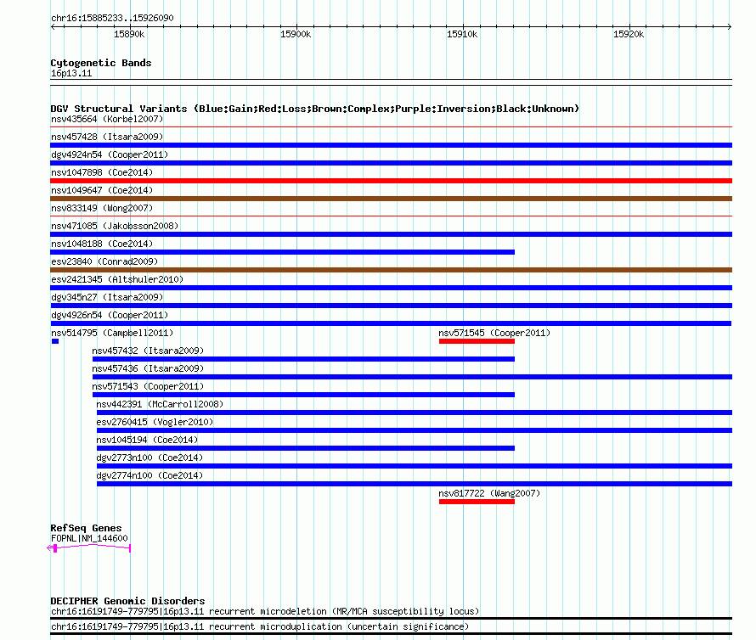Open nsv817722 (Wang2007) label
The height and width of the screenshot is (640, 756).
(489, 493)
